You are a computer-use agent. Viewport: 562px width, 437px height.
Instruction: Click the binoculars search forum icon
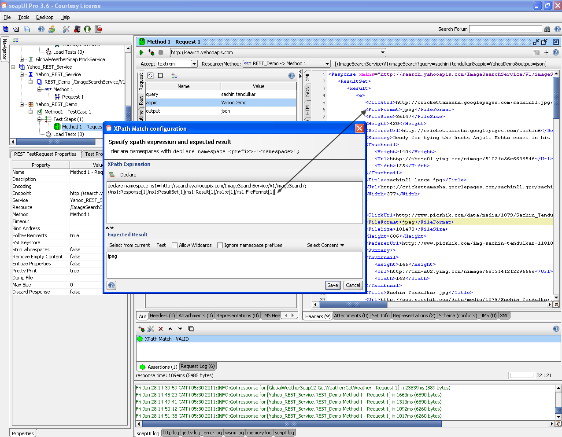[x=547, y=29]
